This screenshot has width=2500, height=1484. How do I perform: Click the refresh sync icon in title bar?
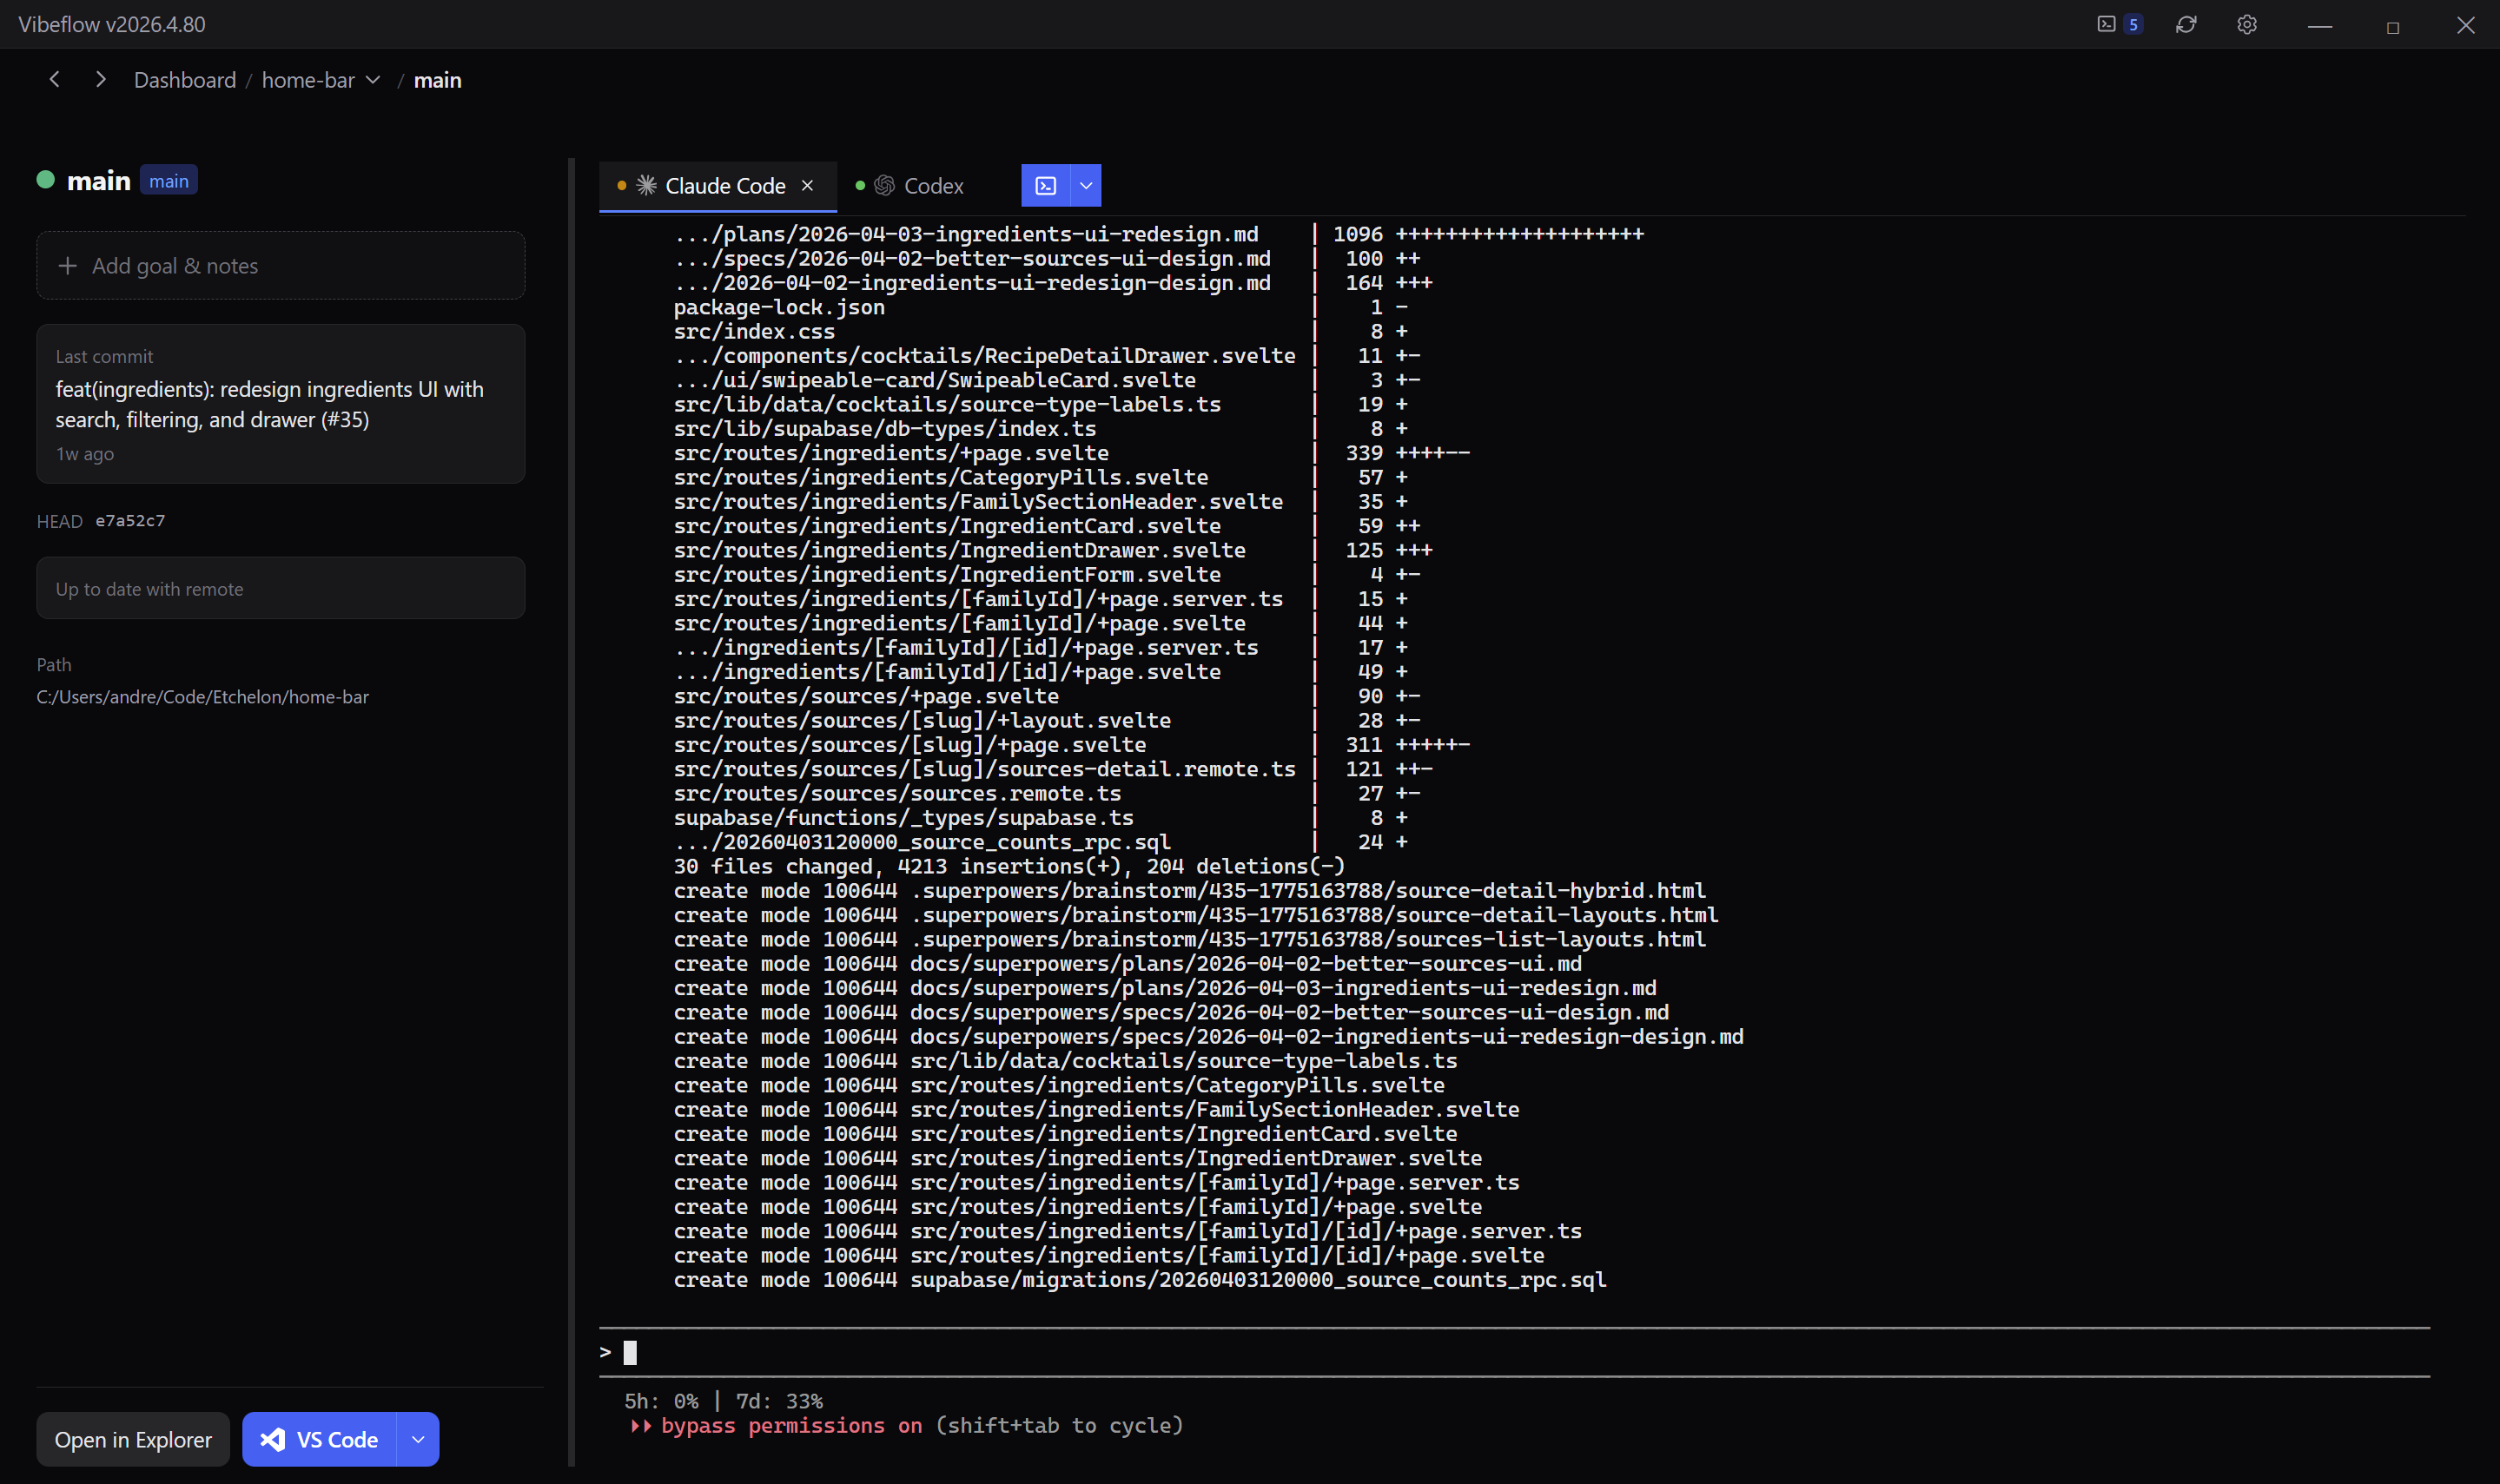point(2186,24)
